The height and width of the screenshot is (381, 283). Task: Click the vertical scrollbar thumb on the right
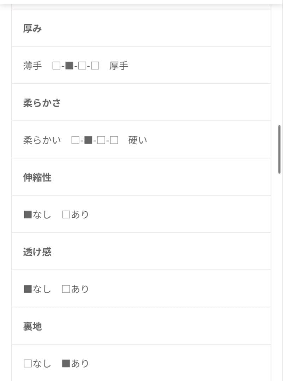coord(279,149)
